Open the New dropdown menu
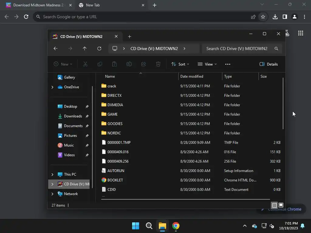The height and width of the screenshot is (233, 311). click(x=63, y=64)
